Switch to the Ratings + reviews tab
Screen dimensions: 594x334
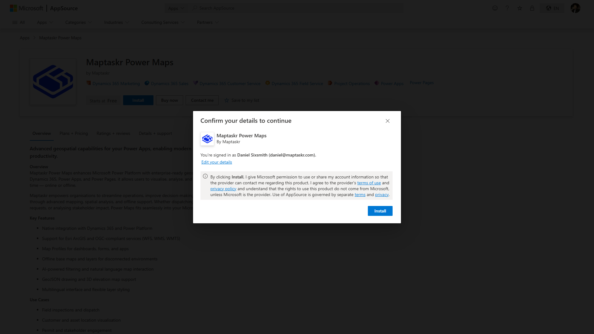click(x=113, y=133)
